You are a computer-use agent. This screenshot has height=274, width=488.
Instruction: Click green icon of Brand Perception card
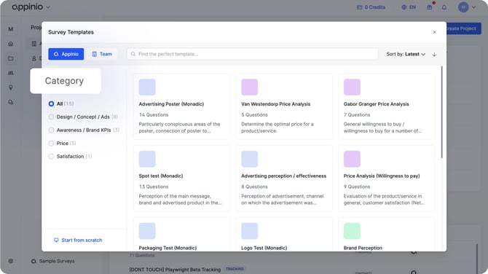(x=352, y=231)
